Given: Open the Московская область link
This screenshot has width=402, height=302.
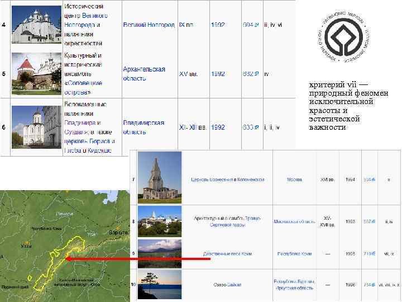Looking at the screenshot, I should pos(294,221).
